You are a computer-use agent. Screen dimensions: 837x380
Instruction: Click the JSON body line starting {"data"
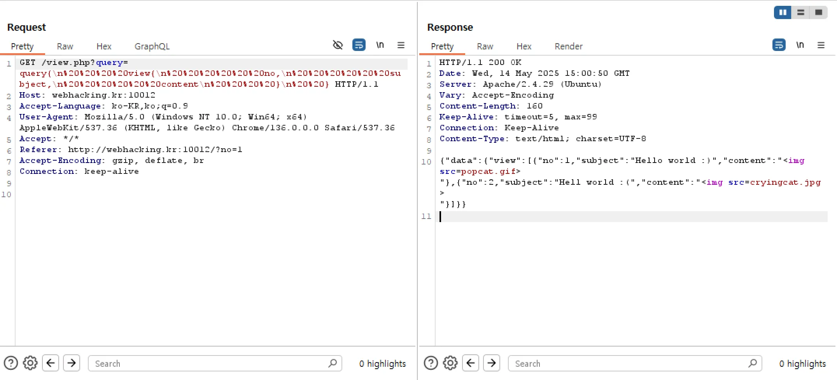click(x=622, y=160)
